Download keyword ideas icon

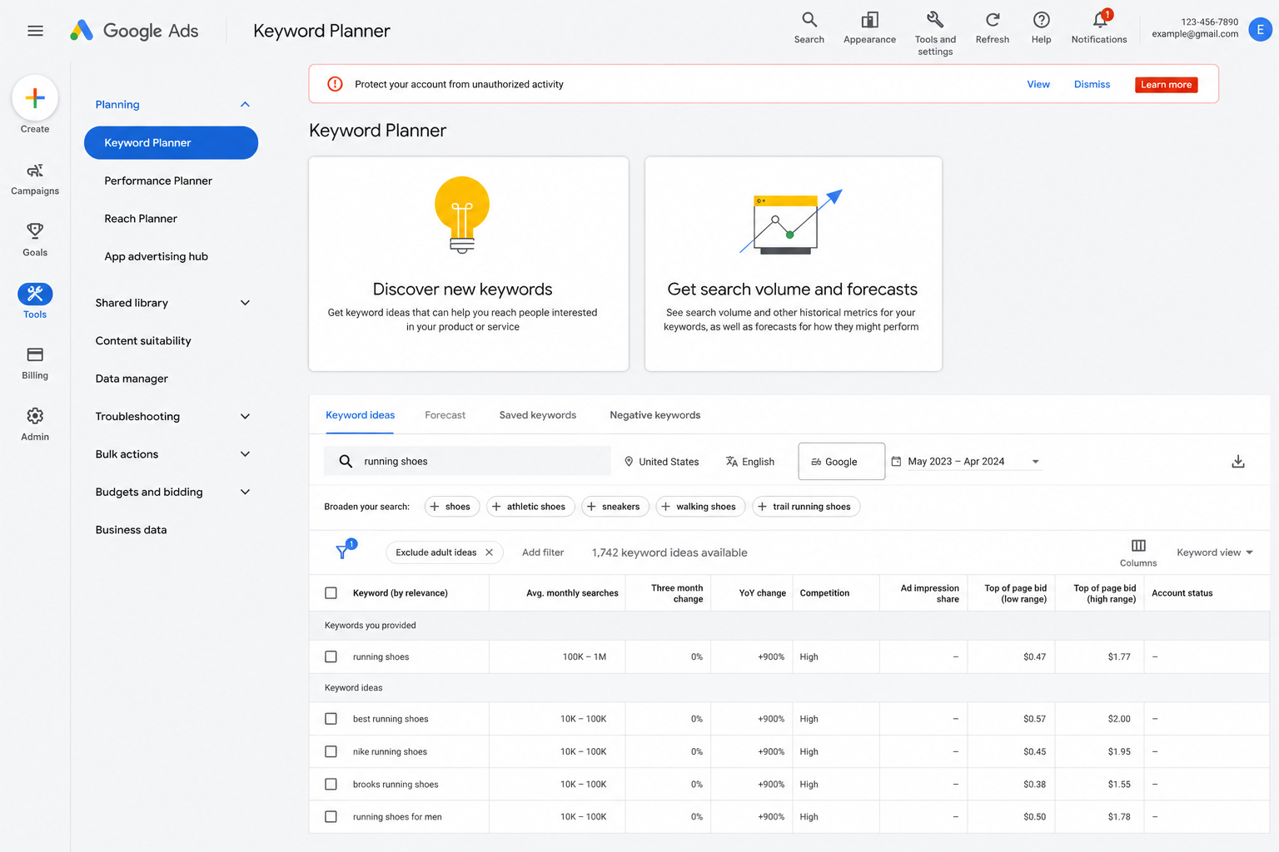1238,461
